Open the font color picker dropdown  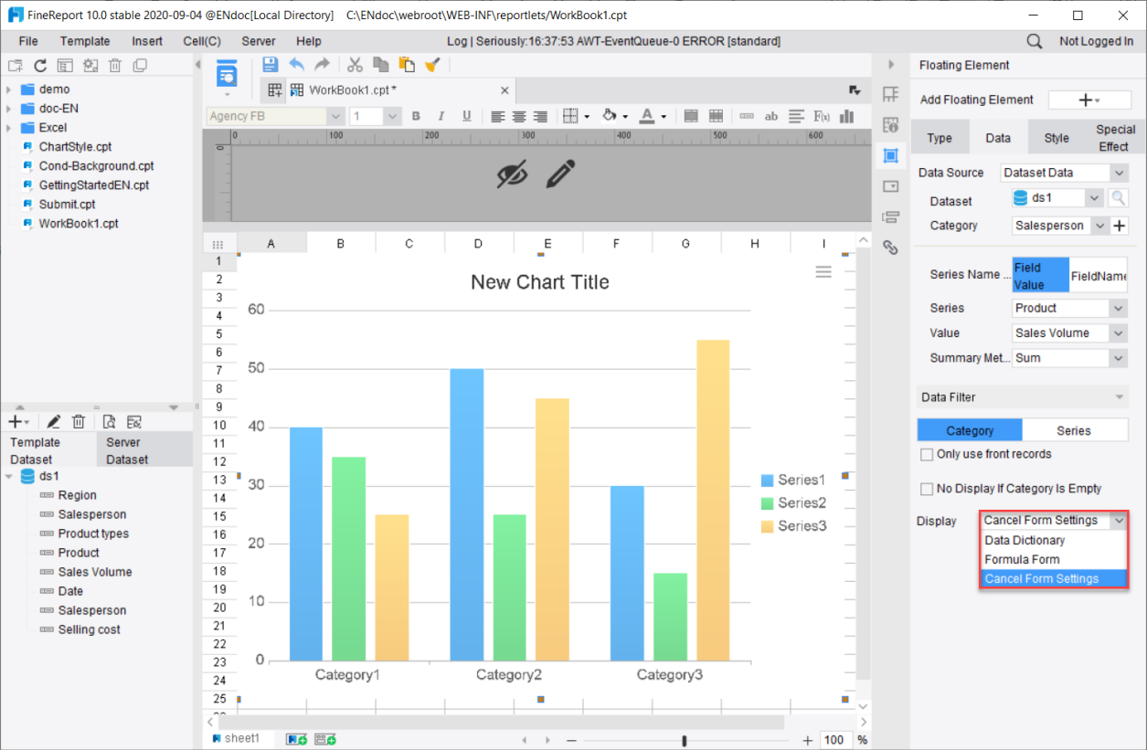(x=663, y=117)
